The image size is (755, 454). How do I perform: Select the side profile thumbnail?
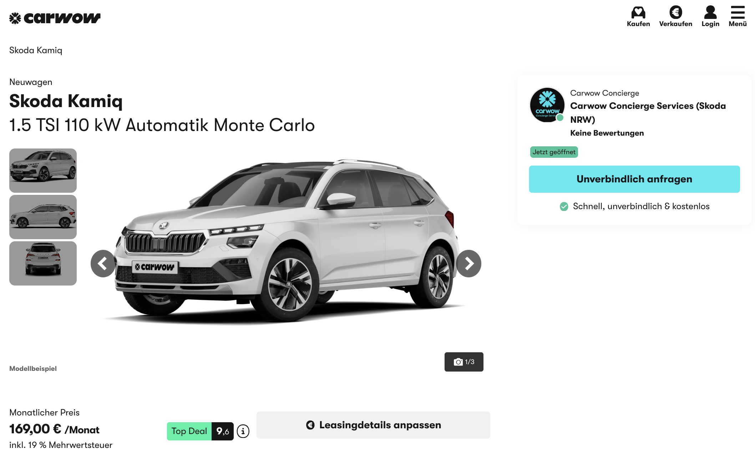pos(43,217)
